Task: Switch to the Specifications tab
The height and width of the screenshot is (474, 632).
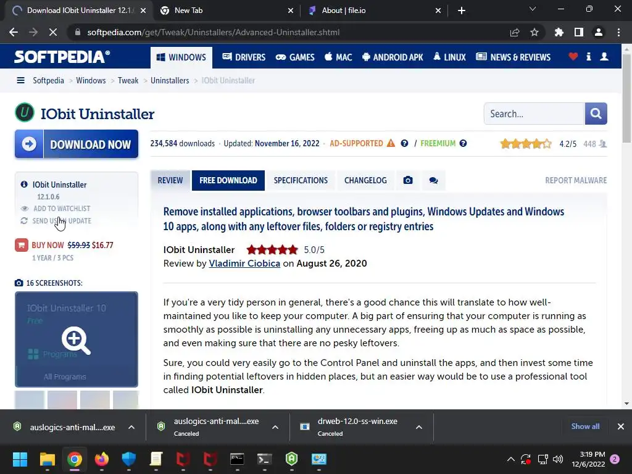Action: 301,180
